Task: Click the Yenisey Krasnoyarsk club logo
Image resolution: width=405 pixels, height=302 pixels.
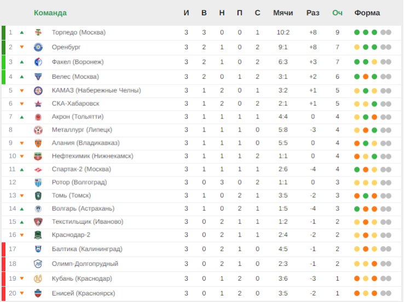Action: click(38, 293)
